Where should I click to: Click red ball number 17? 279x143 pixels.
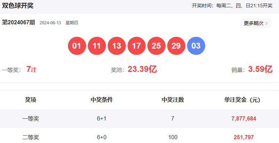pos(137,46)
